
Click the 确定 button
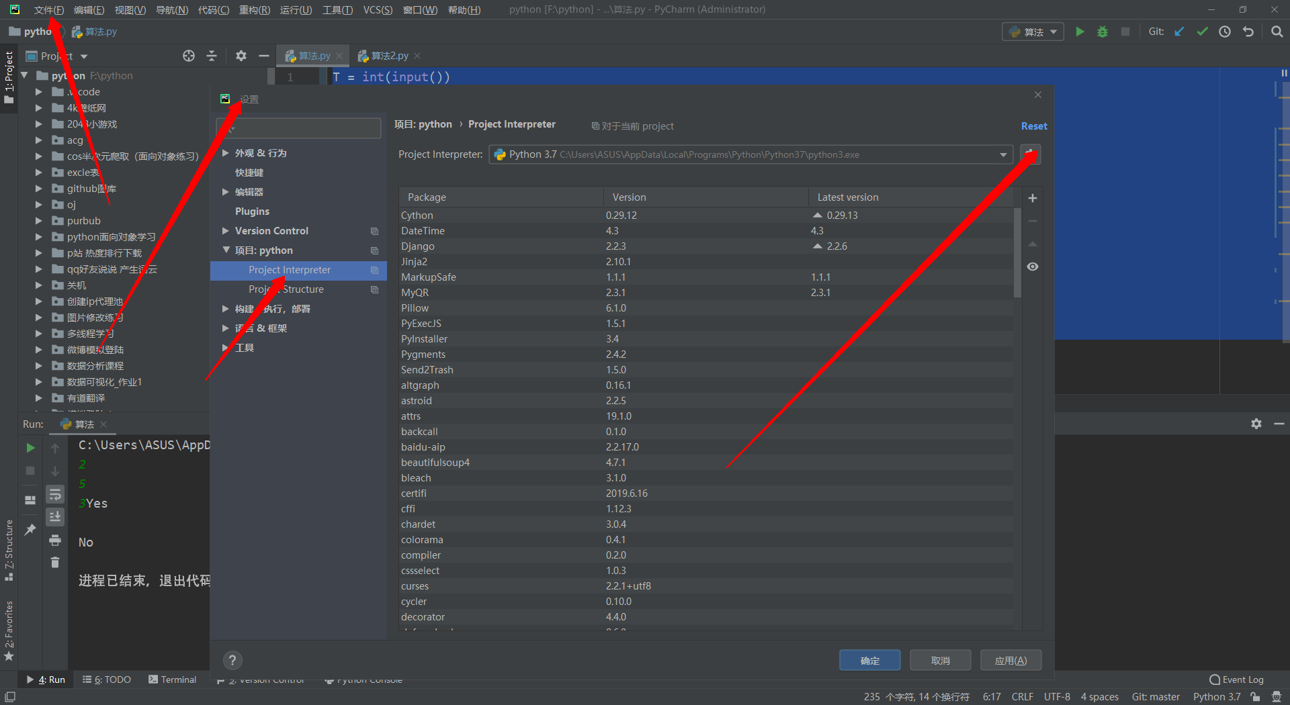tap(869, 660)
